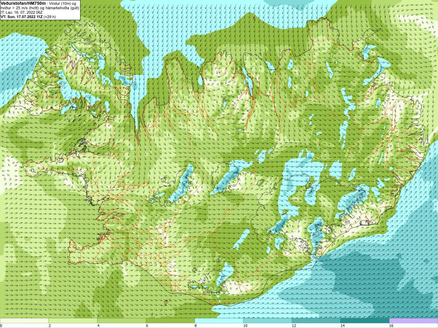Click the '16' label on the wind scale
Image resolution: width=438 pixels, height=328 pixels.
pyautogui.click(x=391, y=326)
